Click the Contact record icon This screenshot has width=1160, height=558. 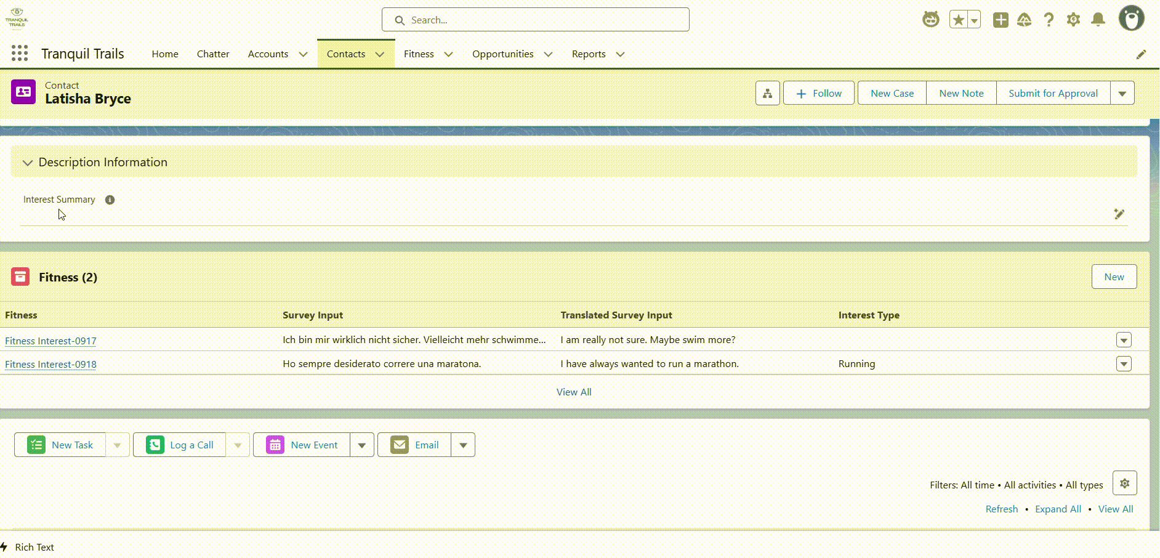tap(23, 92)
